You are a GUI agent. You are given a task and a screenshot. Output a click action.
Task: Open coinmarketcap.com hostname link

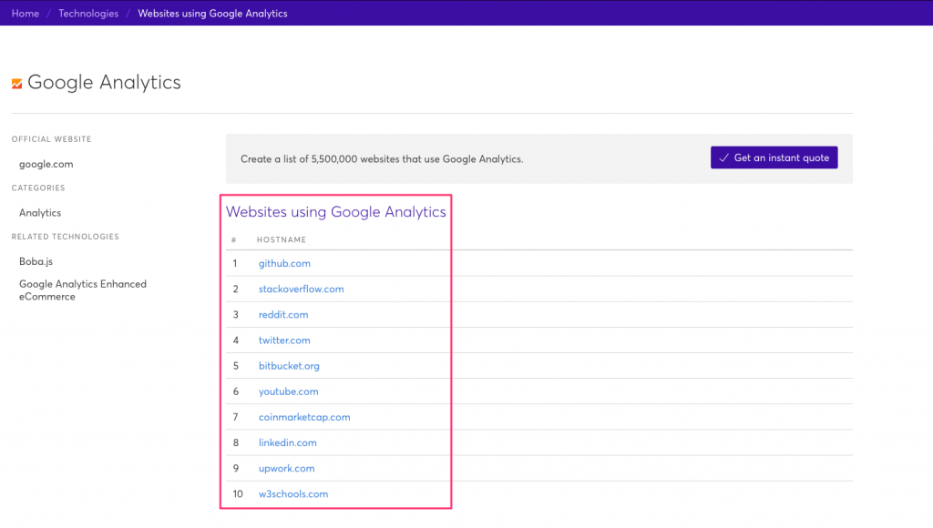pyautogui.click(x=304, y=417)
